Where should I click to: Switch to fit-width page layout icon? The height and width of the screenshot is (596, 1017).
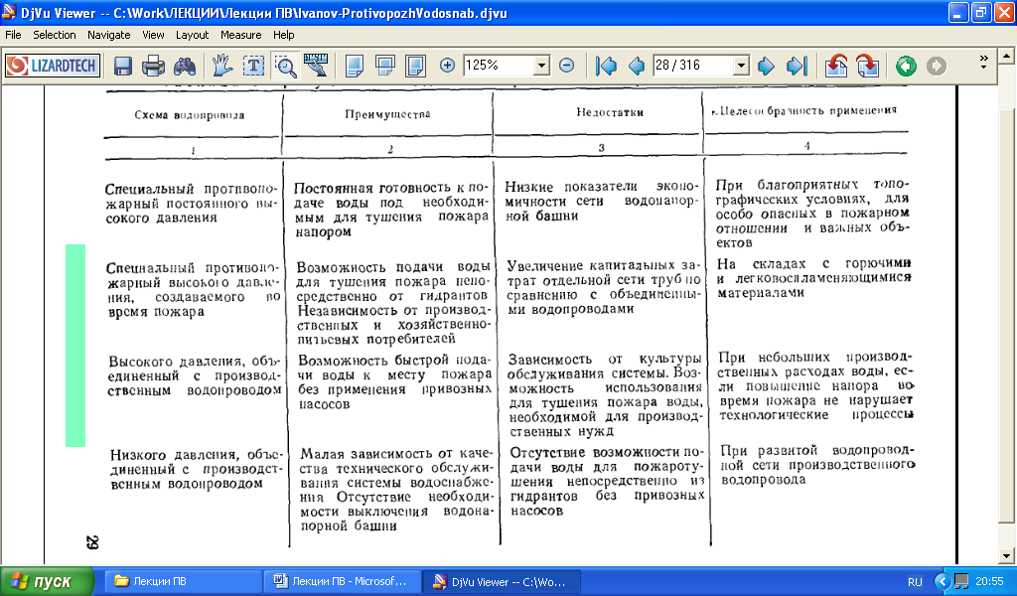point(385,66)
